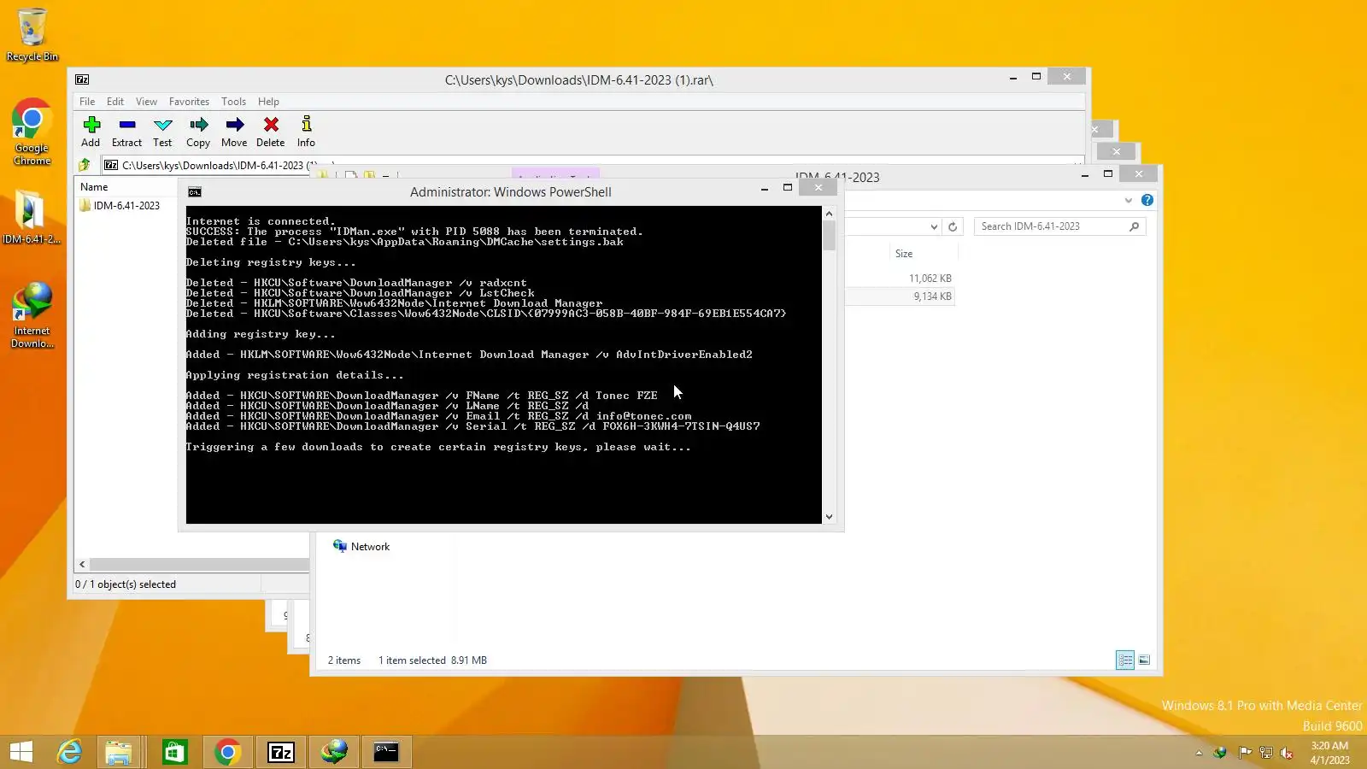
Task: Open the volume tray icon
Action: coord(1286,753)
